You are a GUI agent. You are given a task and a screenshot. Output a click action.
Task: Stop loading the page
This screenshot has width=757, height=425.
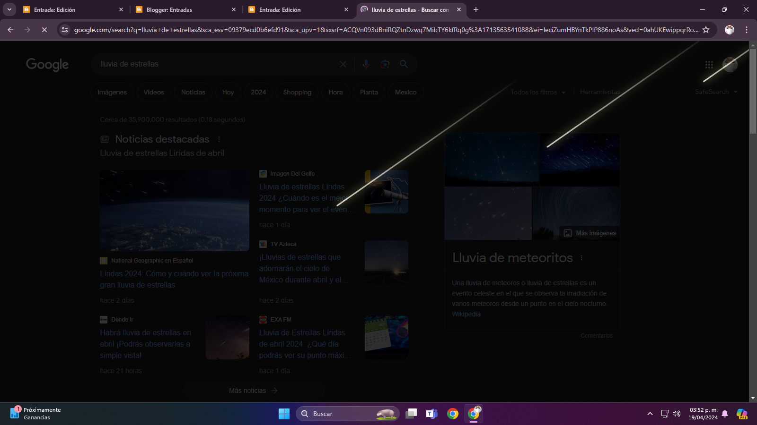click(44, 30)
